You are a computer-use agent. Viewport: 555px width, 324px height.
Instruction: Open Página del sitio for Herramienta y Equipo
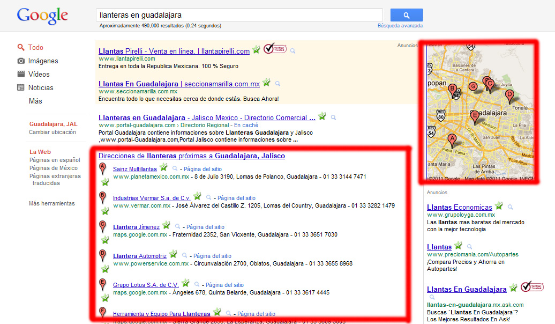256,314
